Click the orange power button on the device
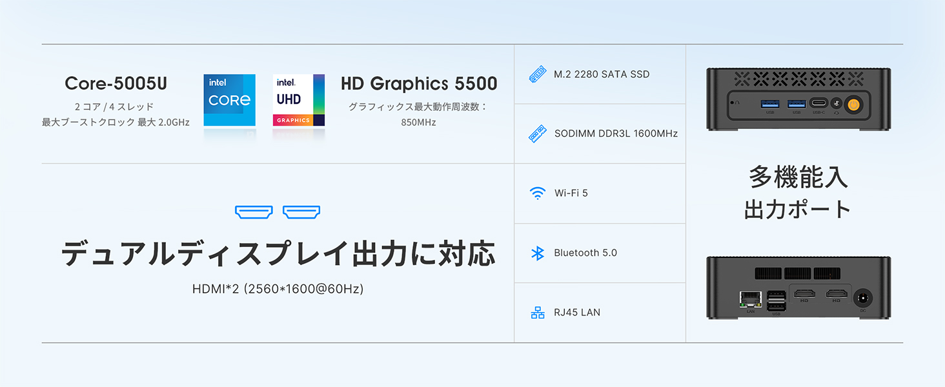 tap(854, 105)
